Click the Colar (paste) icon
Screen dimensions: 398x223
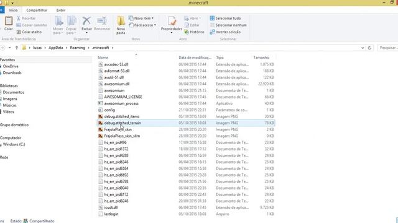coord(8,21)
